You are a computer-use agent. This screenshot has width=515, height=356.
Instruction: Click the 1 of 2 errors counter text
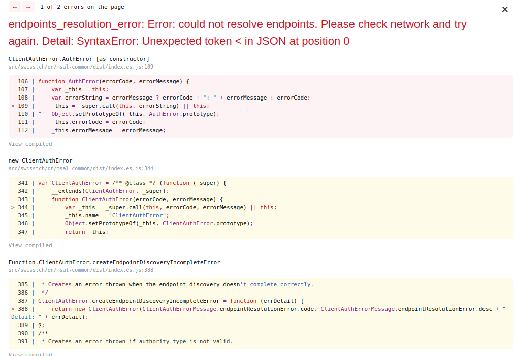82,7
